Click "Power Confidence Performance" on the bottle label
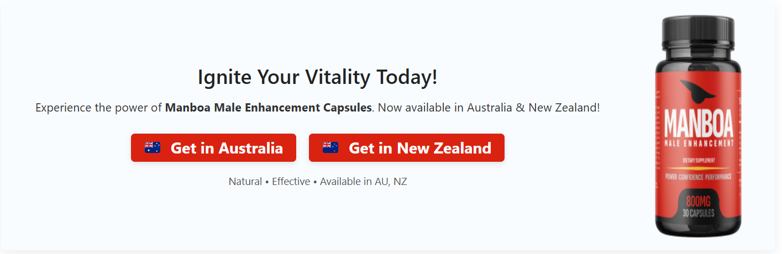782x254 pixels. tap(699, 177)
